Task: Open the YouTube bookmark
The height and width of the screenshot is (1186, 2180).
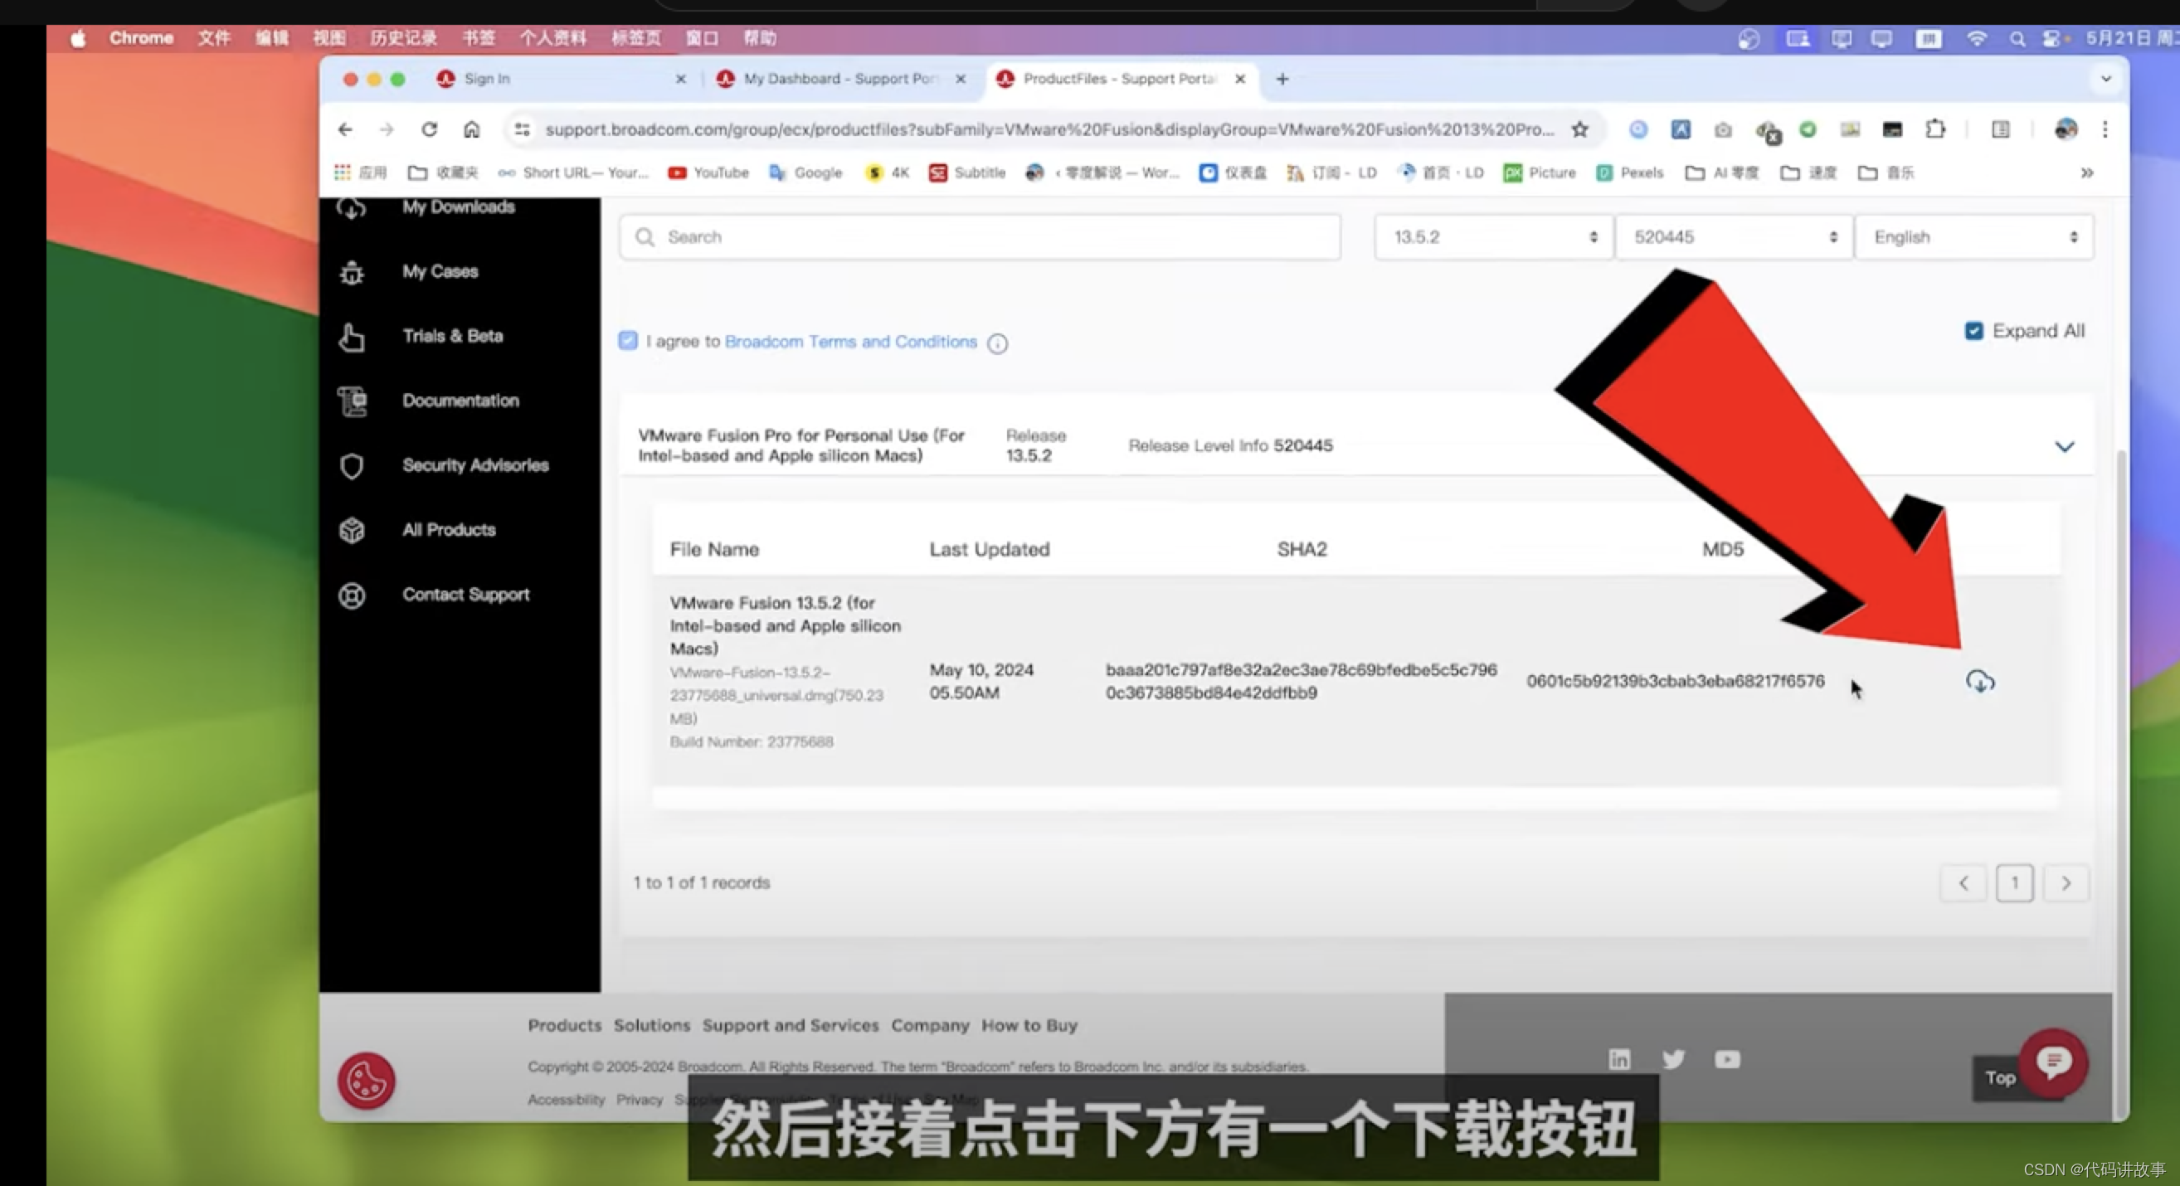Action: pos(708,173)
